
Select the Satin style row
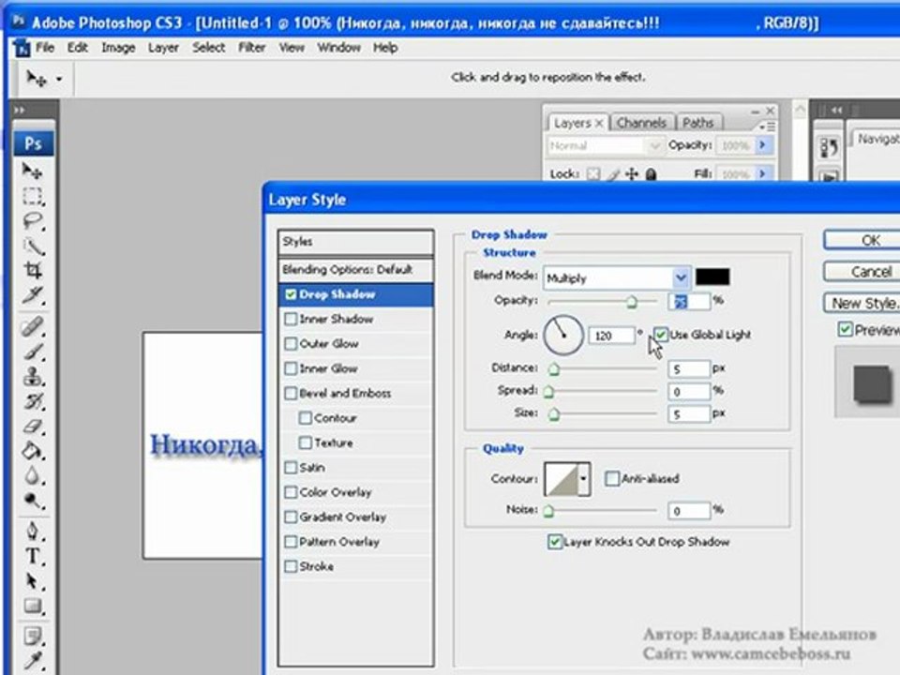356,468
